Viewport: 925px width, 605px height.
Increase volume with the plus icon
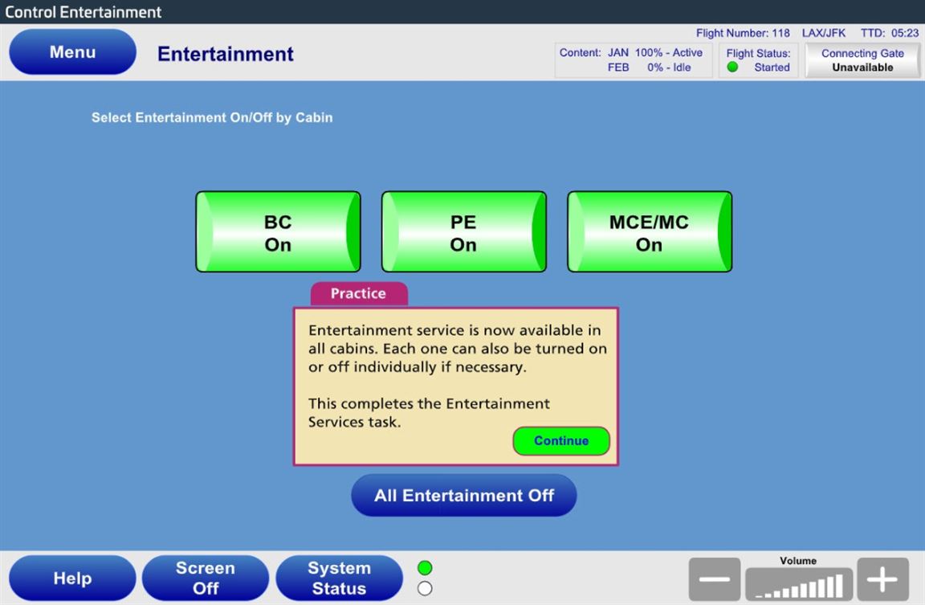(882, 579)
